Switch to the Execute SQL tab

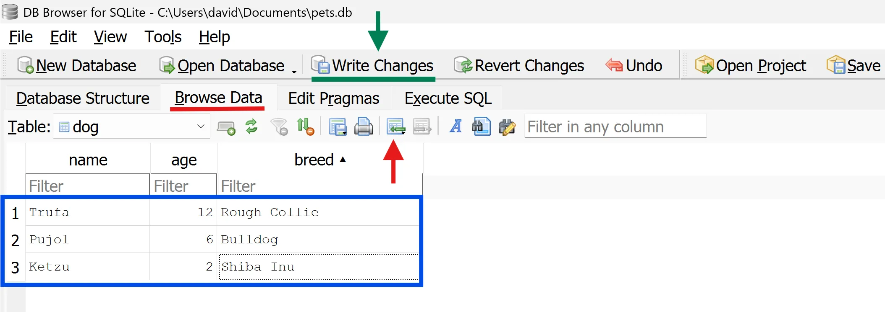448,98
